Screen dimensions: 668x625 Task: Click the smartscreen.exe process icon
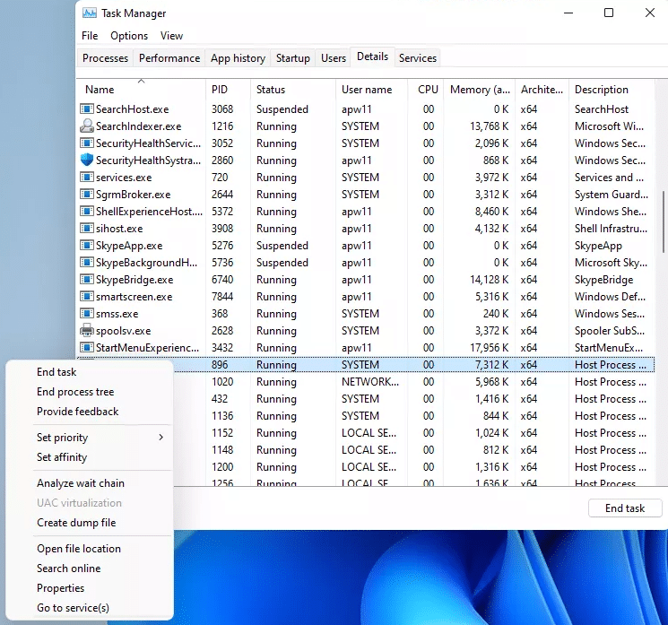[87, 297]
